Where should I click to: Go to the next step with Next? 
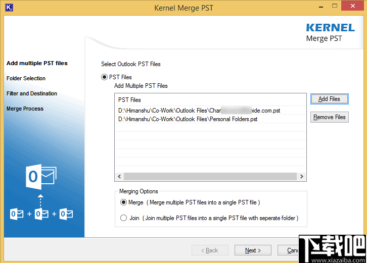click(253, 250)
